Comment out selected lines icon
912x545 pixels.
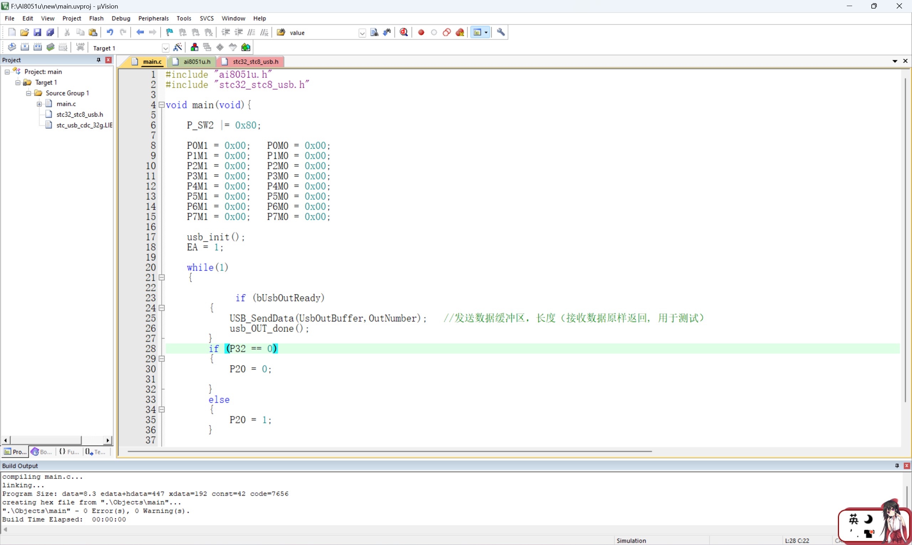[x=252, y=32]
